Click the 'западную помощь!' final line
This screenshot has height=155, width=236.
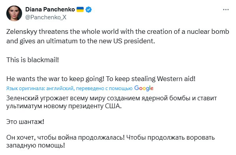tap(36, 146)
